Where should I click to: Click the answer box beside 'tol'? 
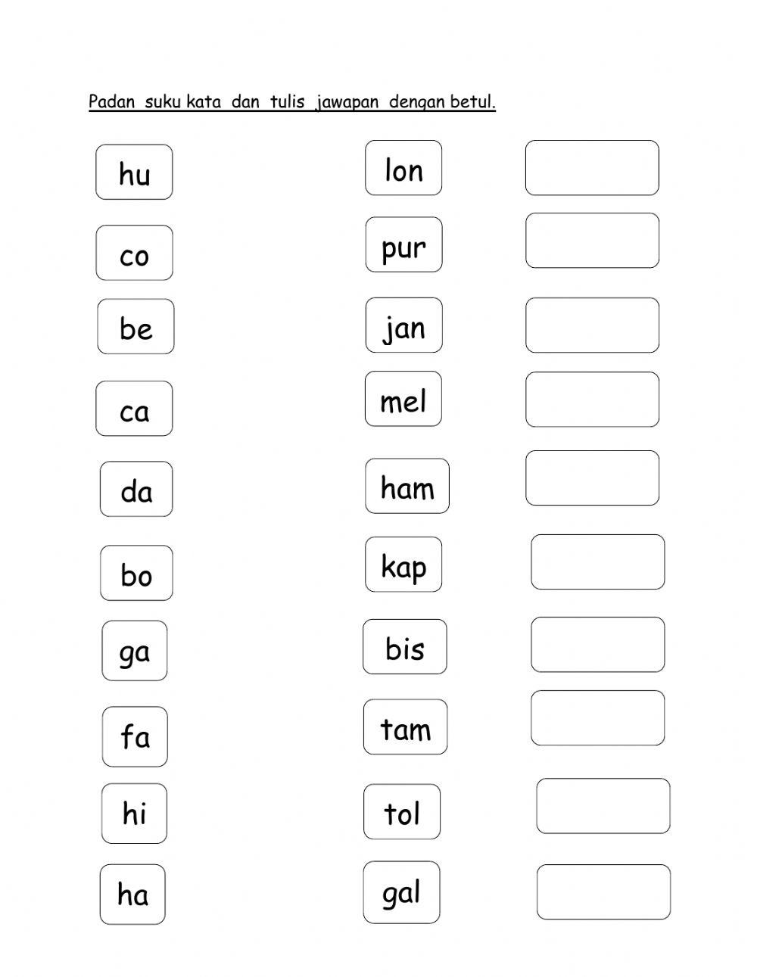point(603,806)
